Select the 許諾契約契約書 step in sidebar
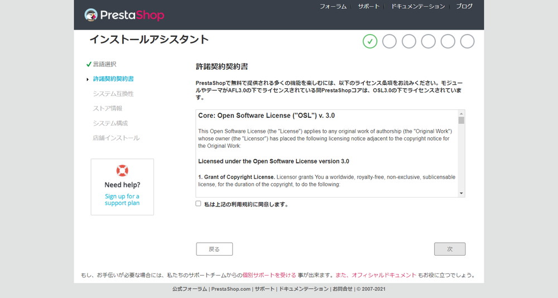 [113, 79]
